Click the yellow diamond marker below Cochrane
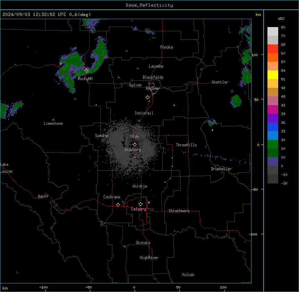 tap(118, 205)
